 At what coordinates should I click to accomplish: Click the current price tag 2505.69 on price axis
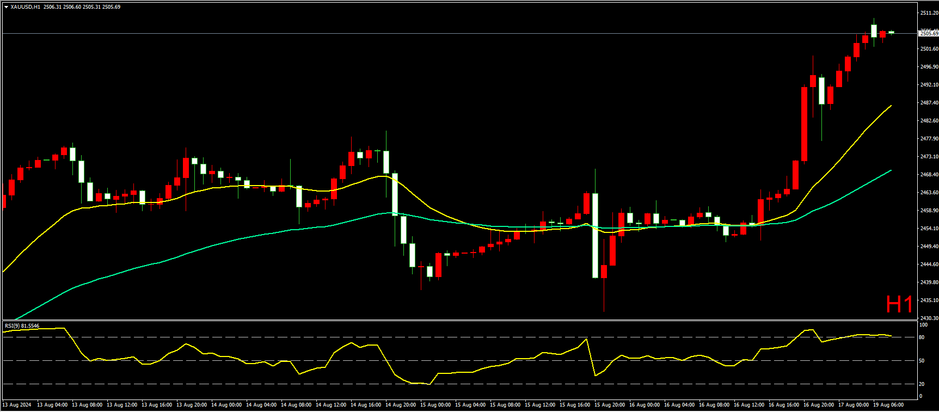[929, 34]
